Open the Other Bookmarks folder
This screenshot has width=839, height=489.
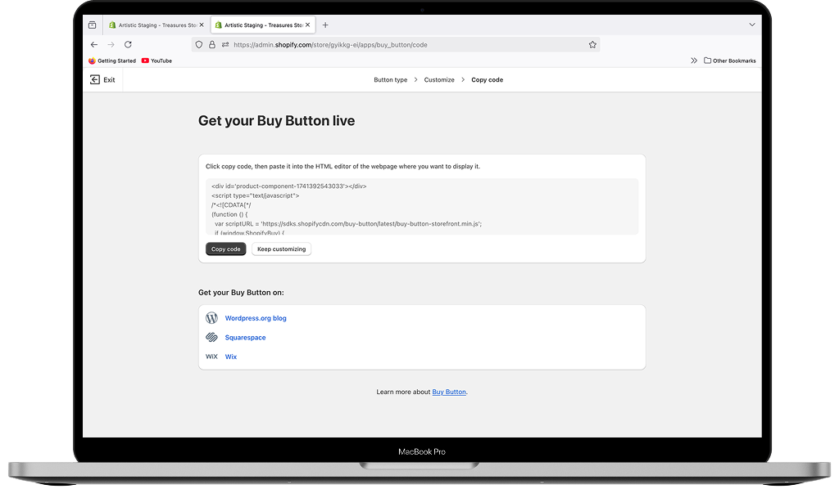(x=730, y=61)
